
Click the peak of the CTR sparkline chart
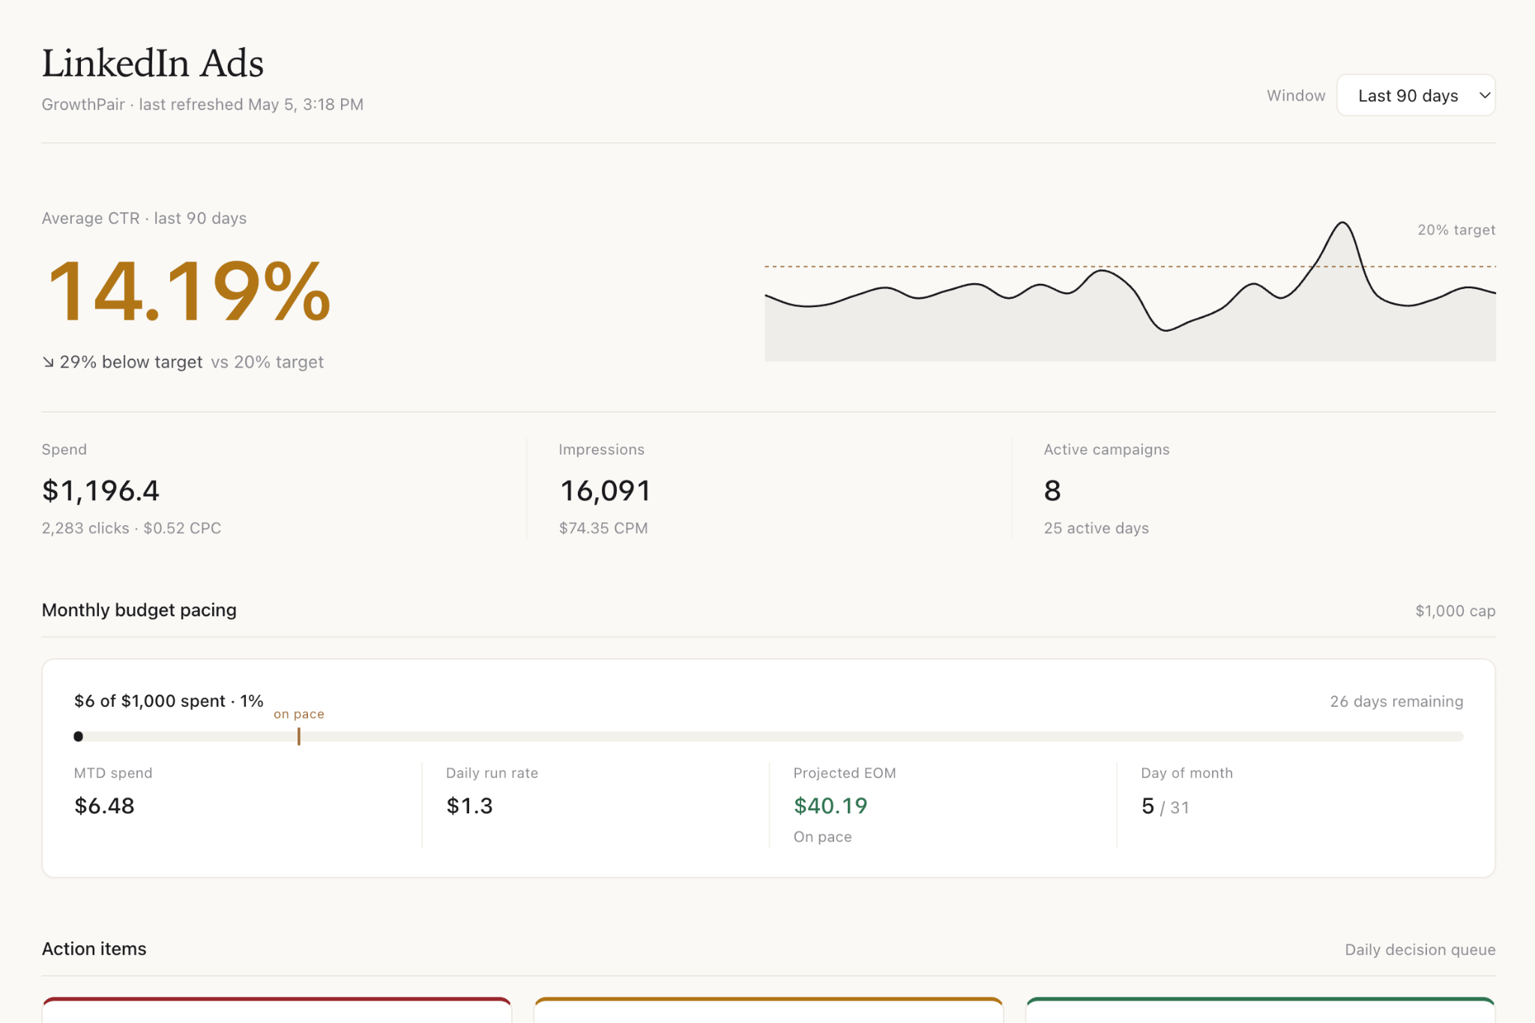pyautogui.click(x=1342, y=223)
